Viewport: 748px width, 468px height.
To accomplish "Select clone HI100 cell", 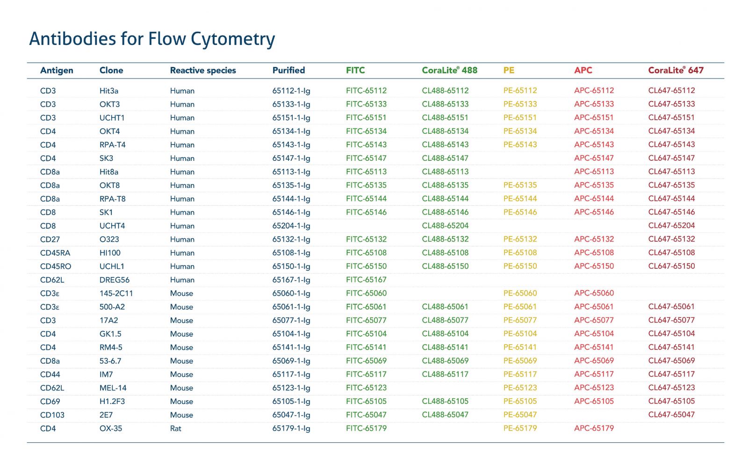I will pos(110,253).
